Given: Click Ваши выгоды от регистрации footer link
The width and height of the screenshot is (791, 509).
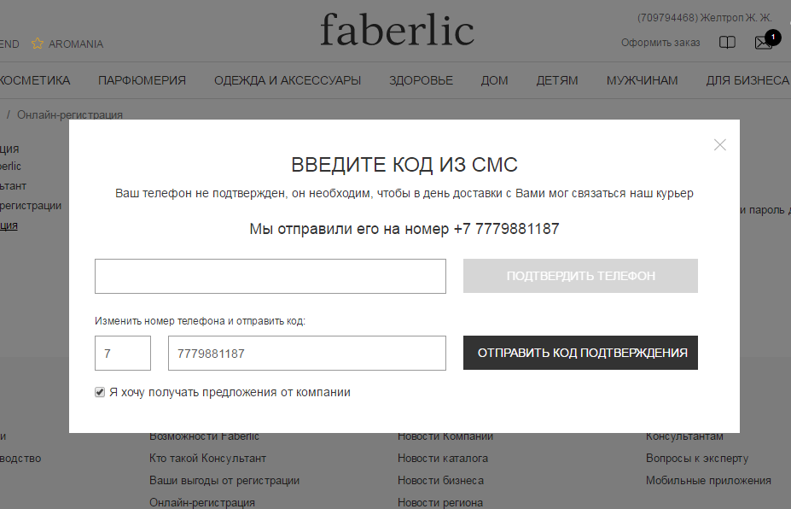Looking at the screenshot, I should point(224,481).
